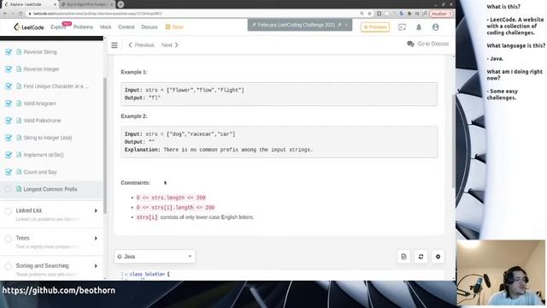Open the Count and Say problem
The image size is (547, 308).
pos(40,172)
